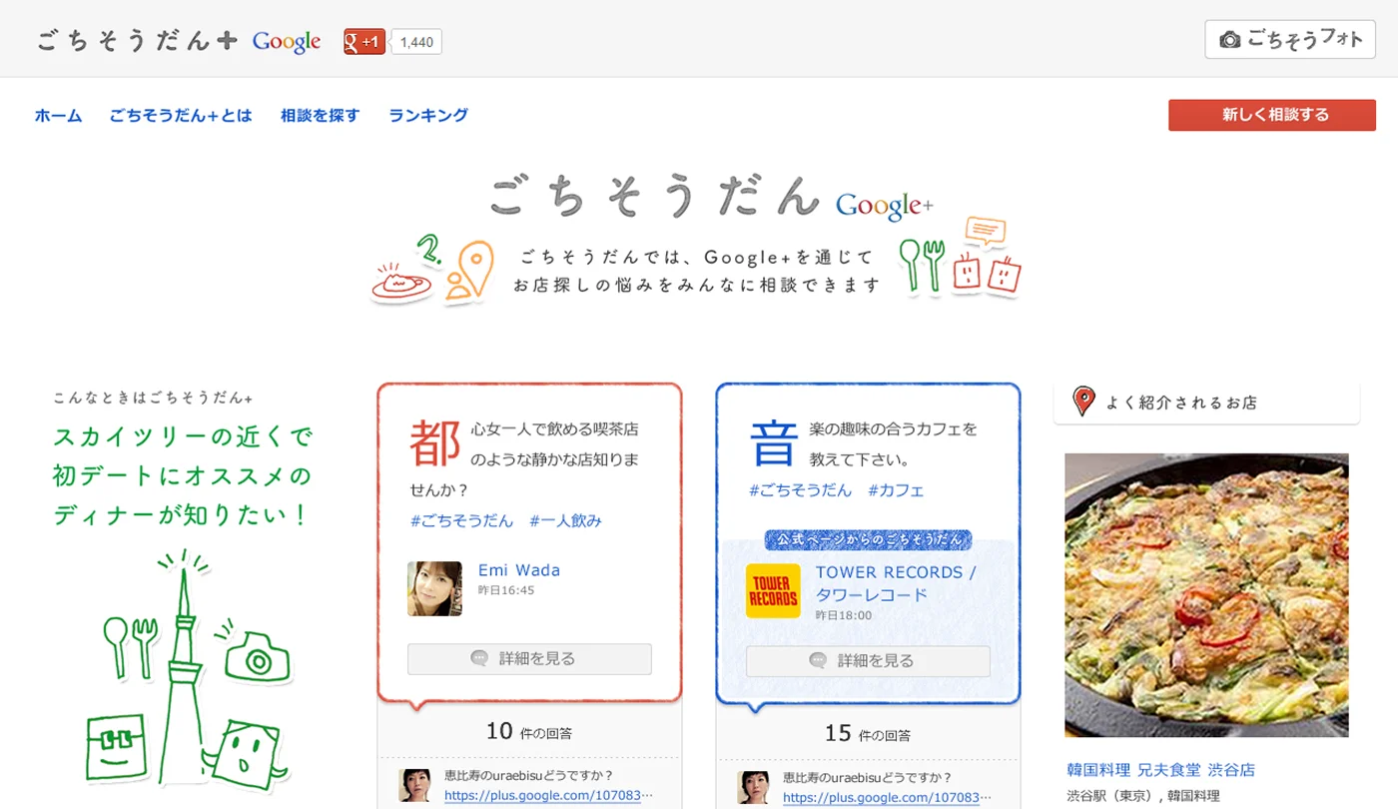Click #ごちそうだん tag in Emi Wada card
The width and height of the screenshot is (1398, 809).
(461, 520)
